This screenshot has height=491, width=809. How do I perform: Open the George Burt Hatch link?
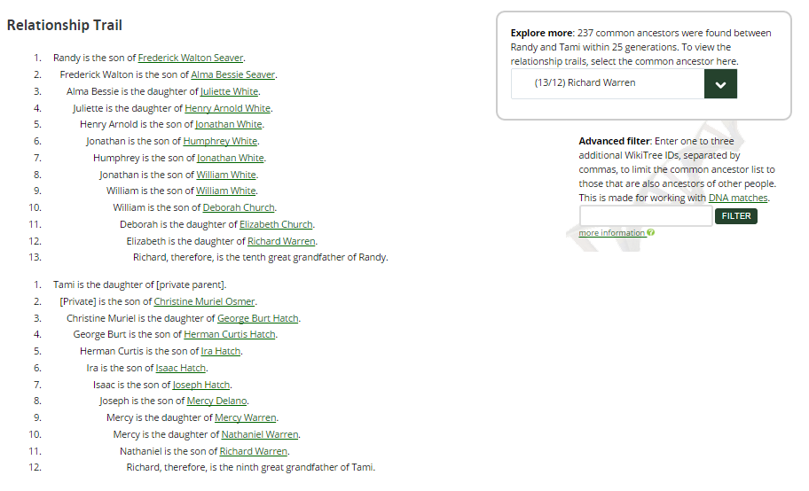(x=258, y=318)
